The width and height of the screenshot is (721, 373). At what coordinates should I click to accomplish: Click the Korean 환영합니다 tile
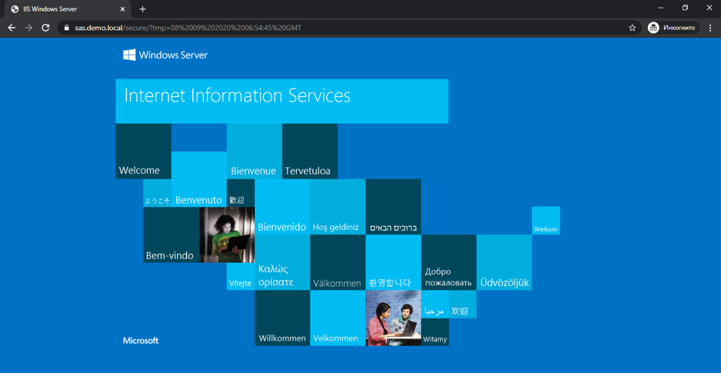tap(393, 262)
